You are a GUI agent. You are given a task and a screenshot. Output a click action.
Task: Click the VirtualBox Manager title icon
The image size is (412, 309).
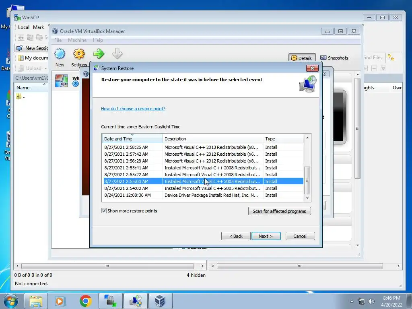pyautogui.click(x=55, y=31)
